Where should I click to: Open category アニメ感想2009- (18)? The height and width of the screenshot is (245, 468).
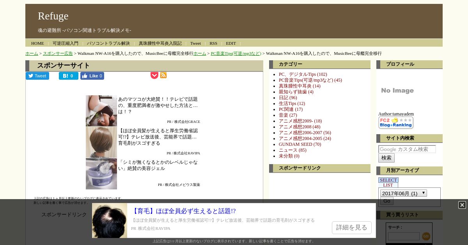(300, 121)
